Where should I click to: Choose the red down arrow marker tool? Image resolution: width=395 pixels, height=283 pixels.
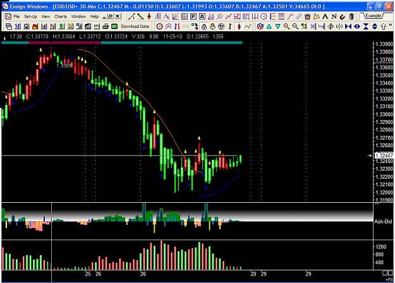point(149,16)
